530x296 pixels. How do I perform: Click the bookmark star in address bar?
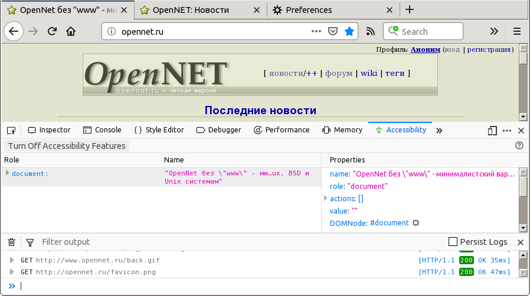[x=349, y=32]
